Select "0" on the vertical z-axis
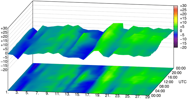This screenshot has height=99, width=187. tap(6, 53)
